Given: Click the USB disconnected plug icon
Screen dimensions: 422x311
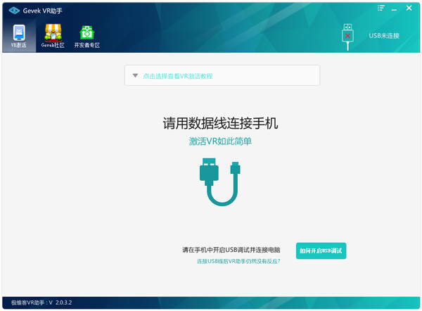Looking at the screenshot, I should click(x=347, y=37).
